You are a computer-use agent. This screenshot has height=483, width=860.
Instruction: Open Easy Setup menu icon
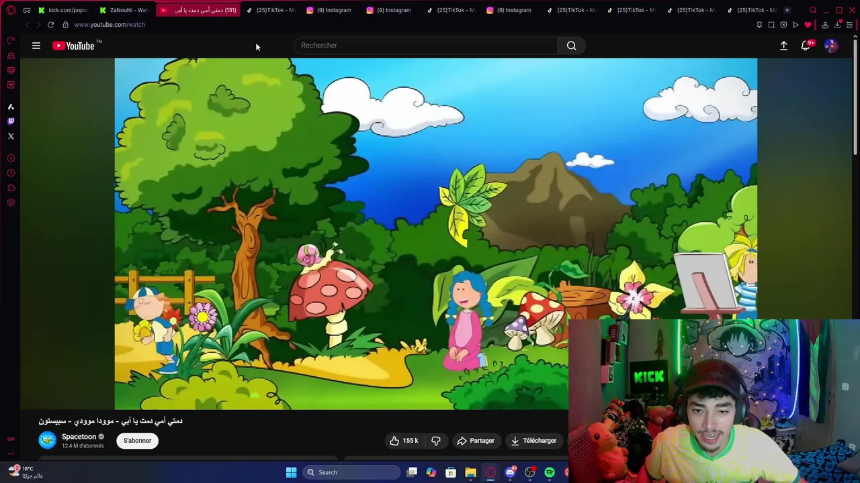849,25
